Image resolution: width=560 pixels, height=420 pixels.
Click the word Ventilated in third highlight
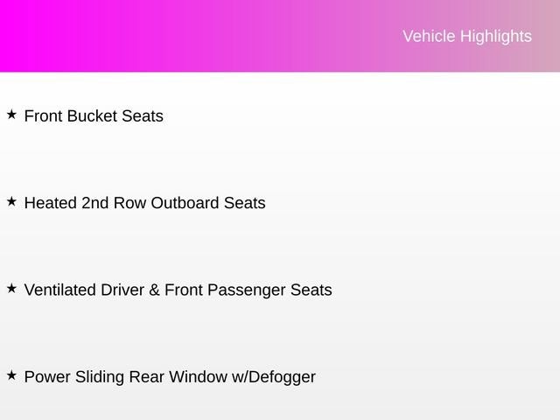click(x=60, y=290)
